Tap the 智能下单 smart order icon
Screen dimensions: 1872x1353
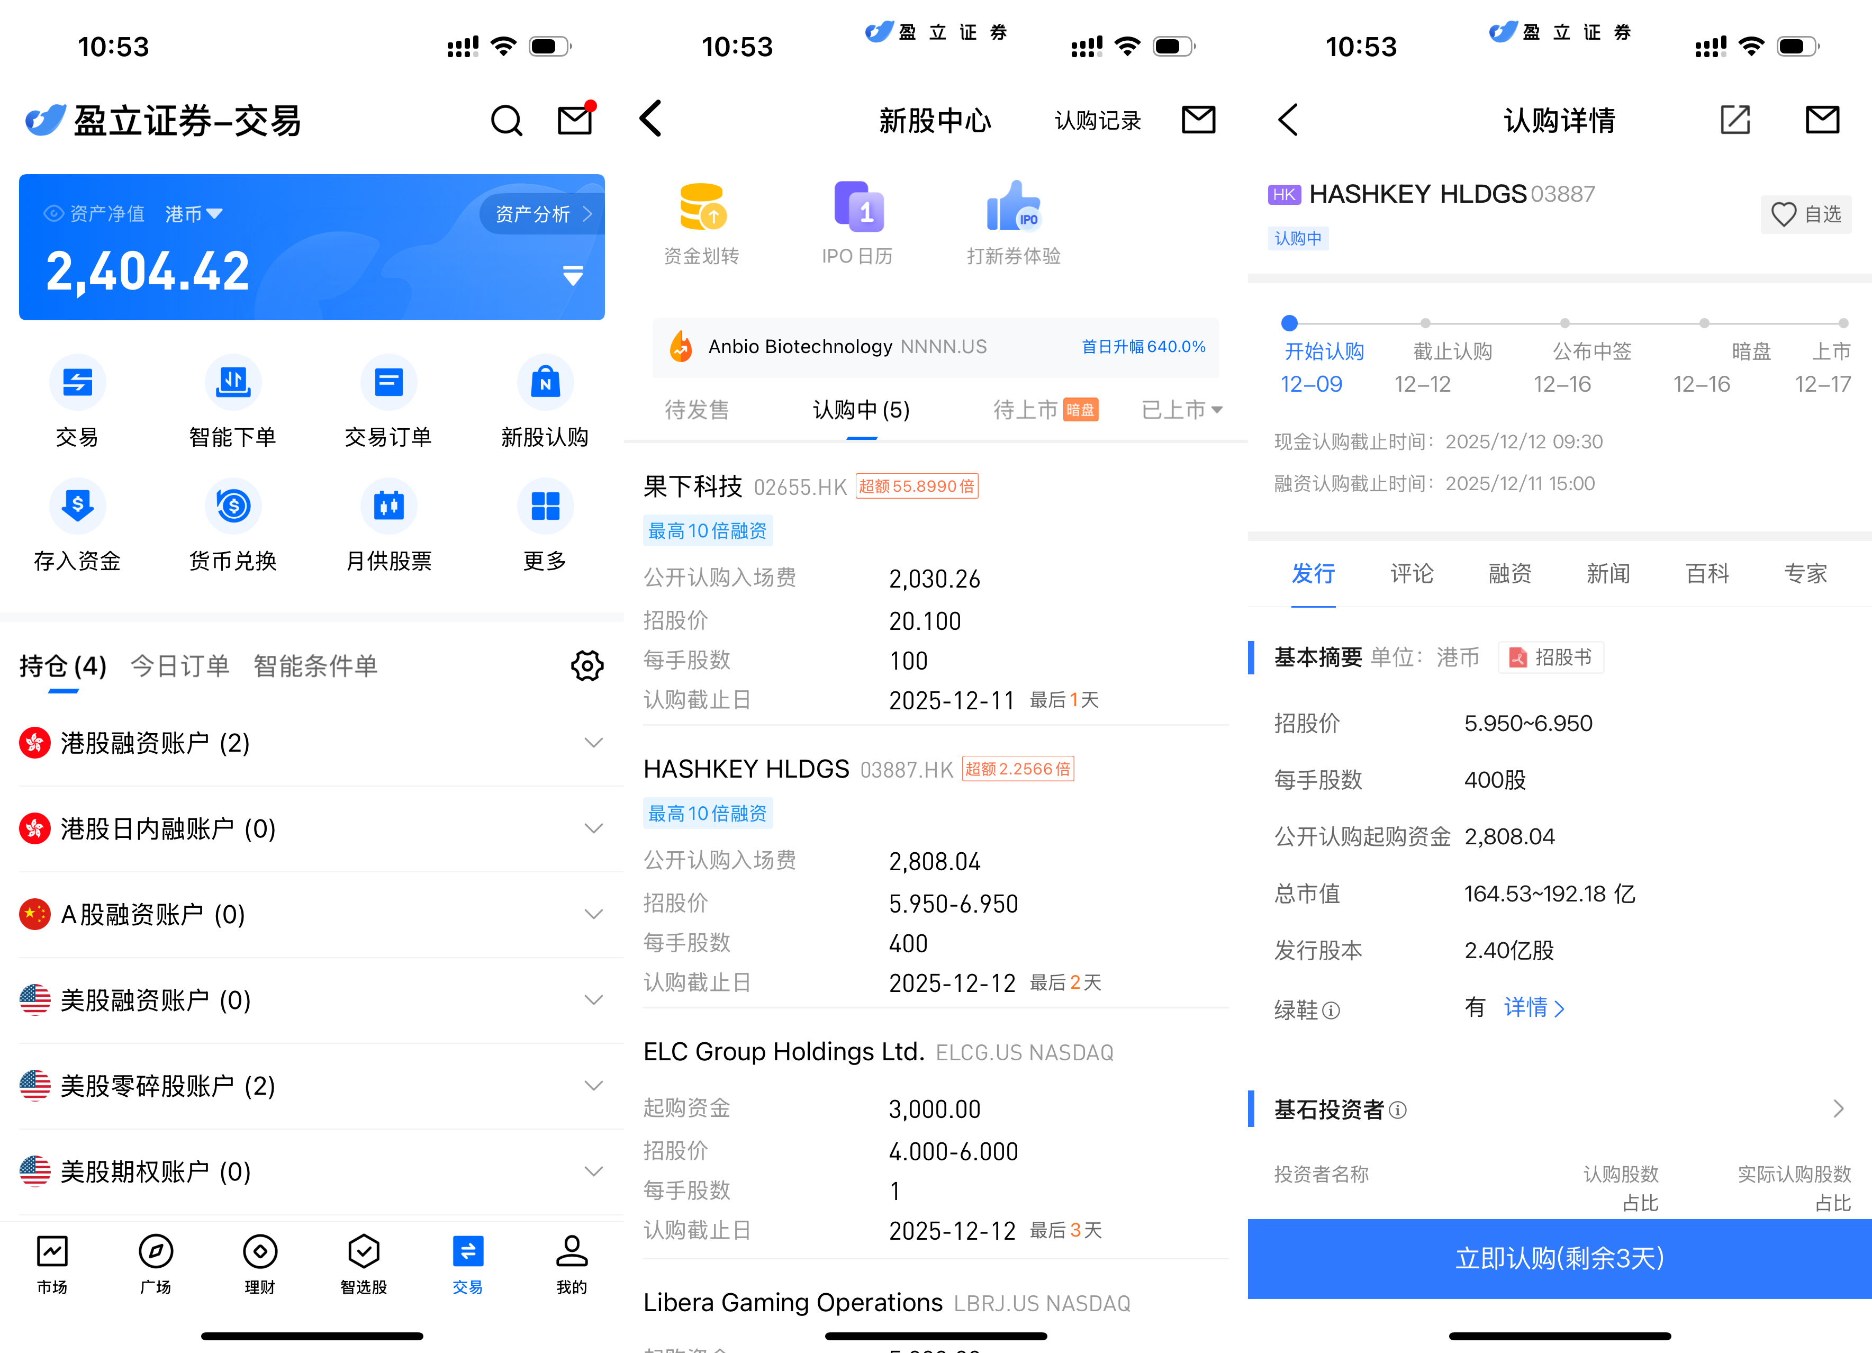pyautogui.click(x=233, y=383)
